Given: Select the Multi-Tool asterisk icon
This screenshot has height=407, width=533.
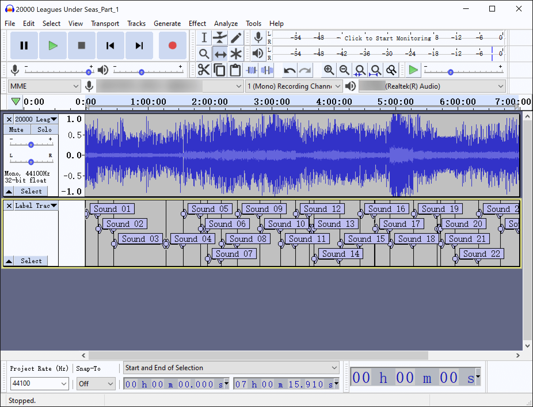Looking at the screenshot, I should 236,54.
